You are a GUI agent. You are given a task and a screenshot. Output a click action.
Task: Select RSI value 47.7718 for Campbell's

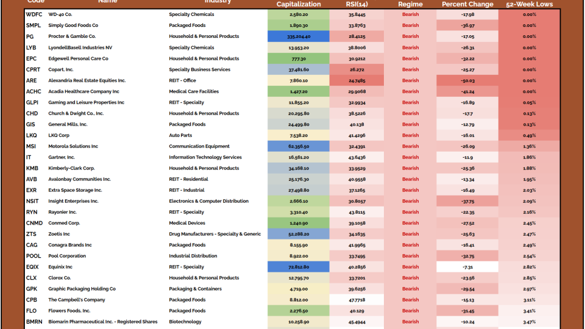(x=357, y=300)
